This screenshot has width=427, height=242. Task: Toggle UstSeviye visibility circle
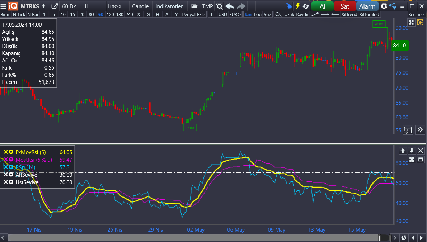coord(11,182)
